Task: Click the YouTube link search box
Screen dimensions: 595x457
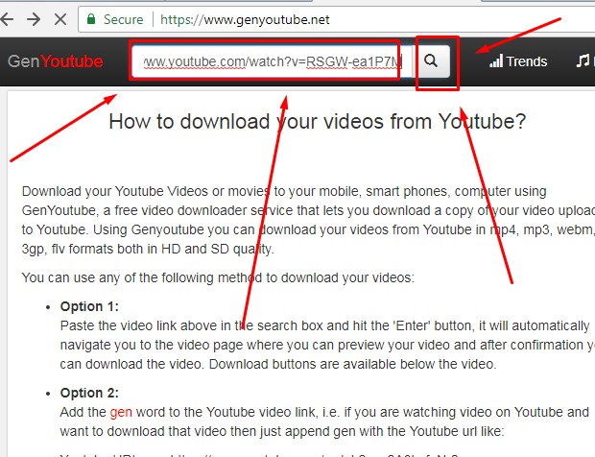Action: point(272,61)
